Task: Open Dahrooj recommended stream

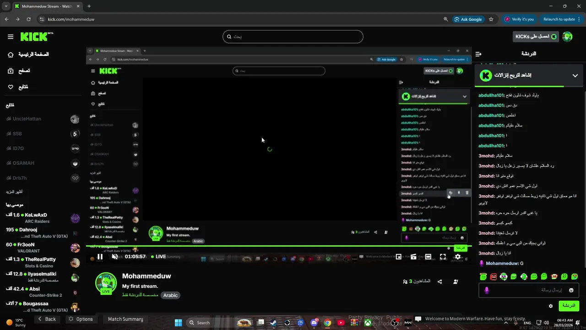Action: click(43, 233)
